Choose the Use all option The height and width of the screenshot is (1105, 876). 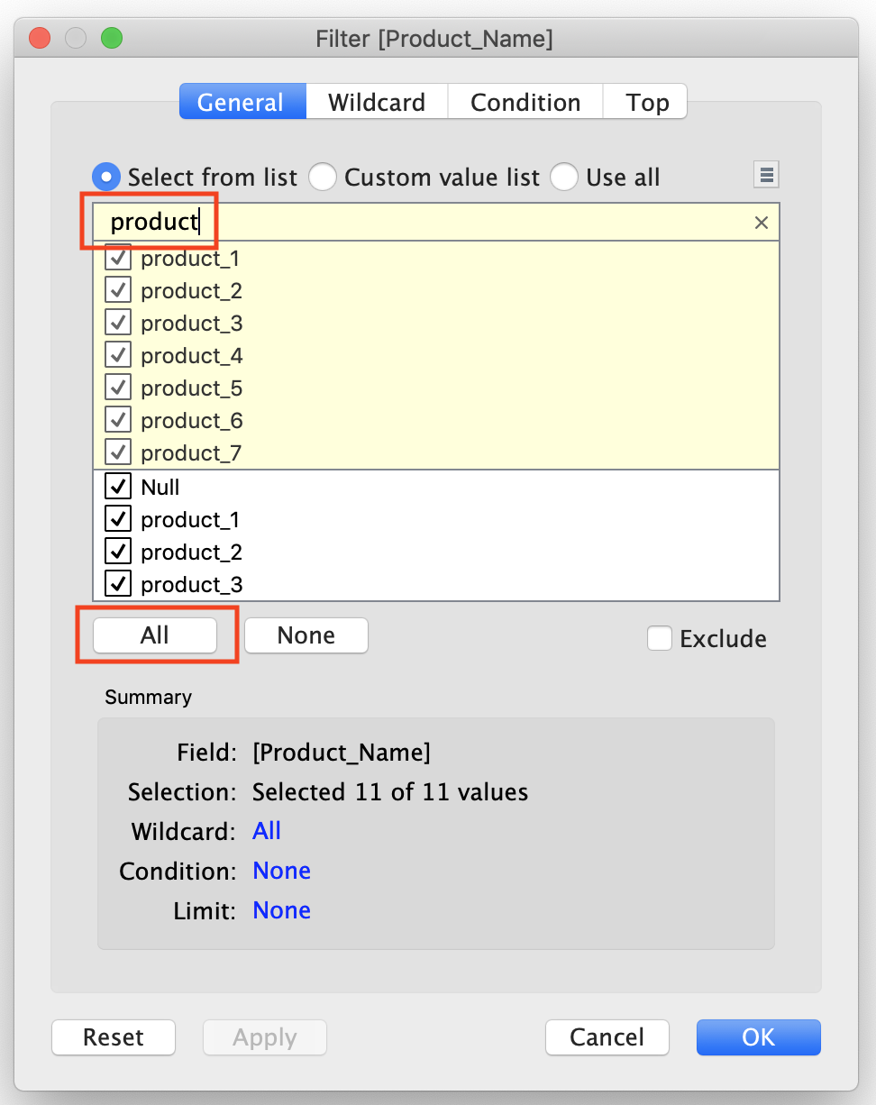click(x=564, y=177)
